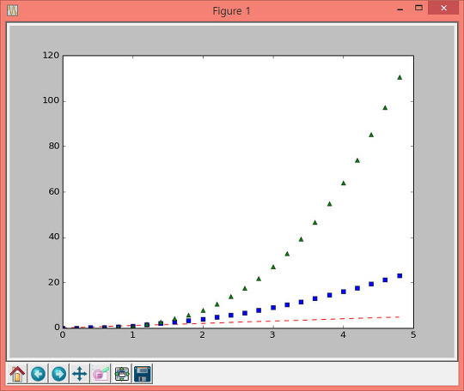Open the Configure subplots dialog
This screenshot has width=464, height=391.
122,374
